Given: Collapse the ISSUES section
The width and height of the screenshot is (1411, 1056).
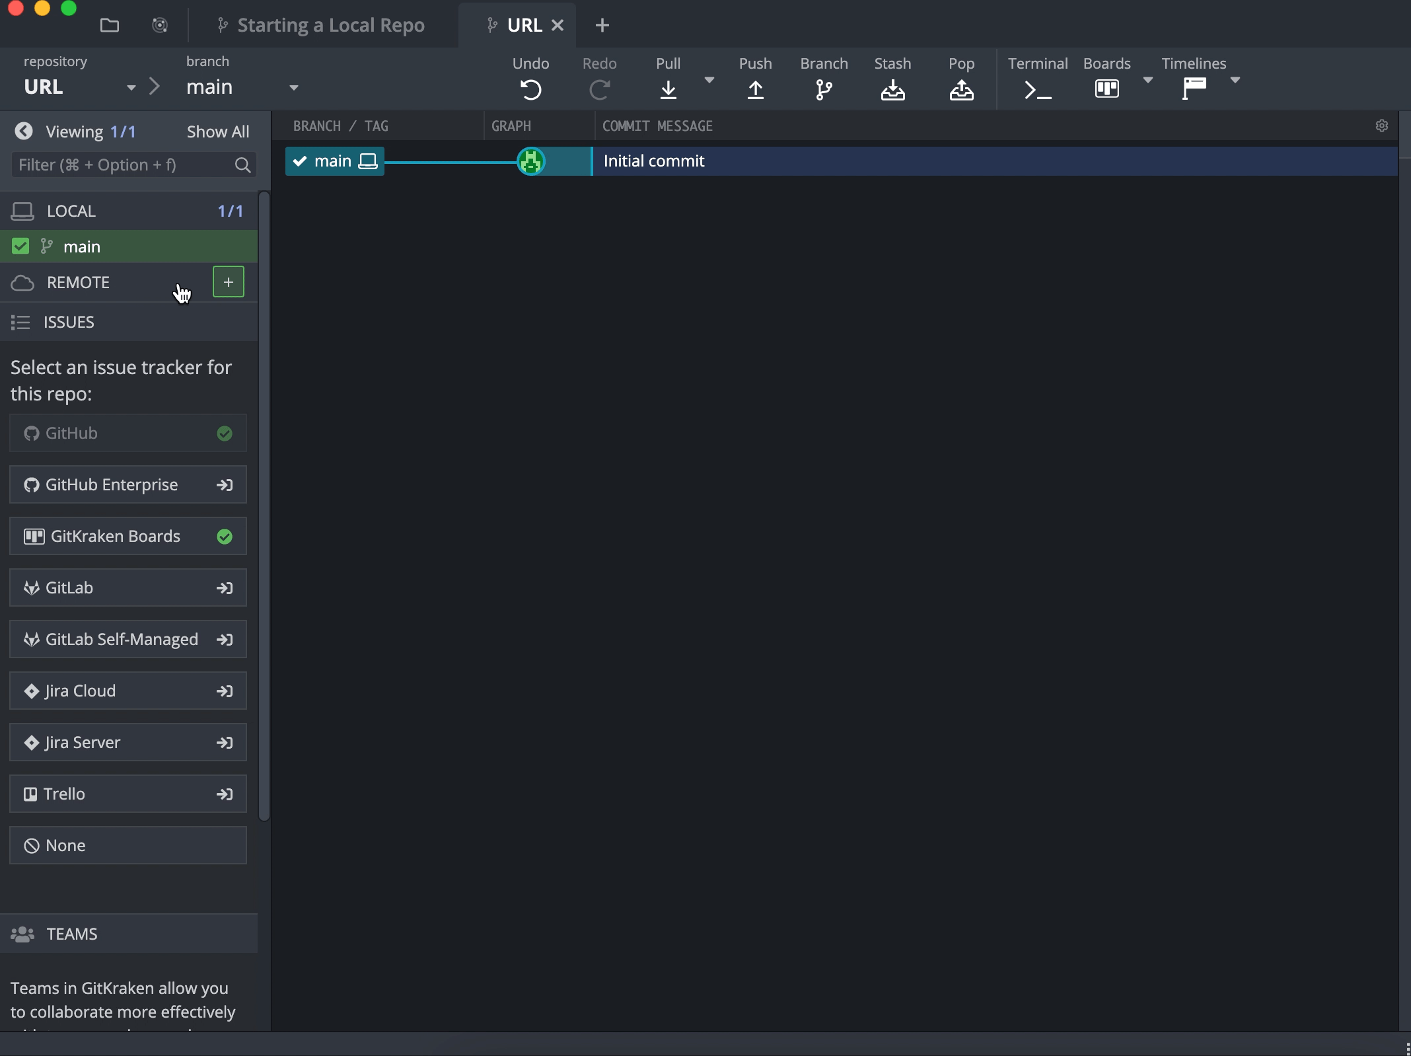Looking at the screenshot, I should 129,322.
